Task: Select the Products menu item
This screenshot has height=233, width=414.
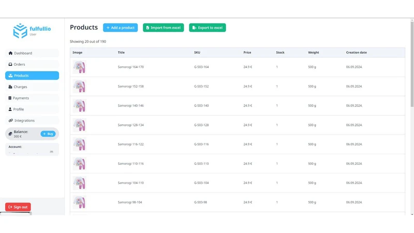Action: [x=32, y=76]
